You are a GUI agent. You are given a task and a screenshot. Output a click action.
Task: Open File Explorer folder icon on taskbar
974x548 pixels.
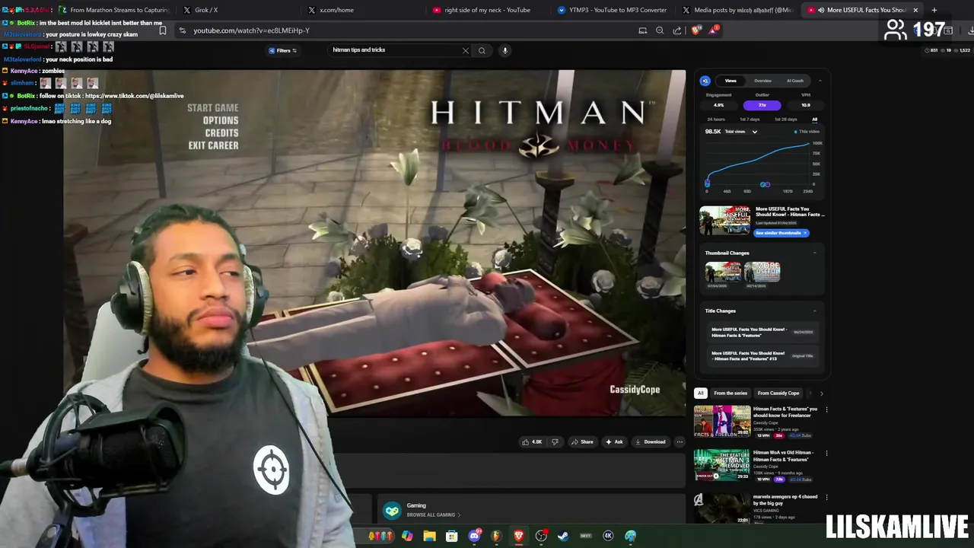pyautogui.click(x=429, y=536)
